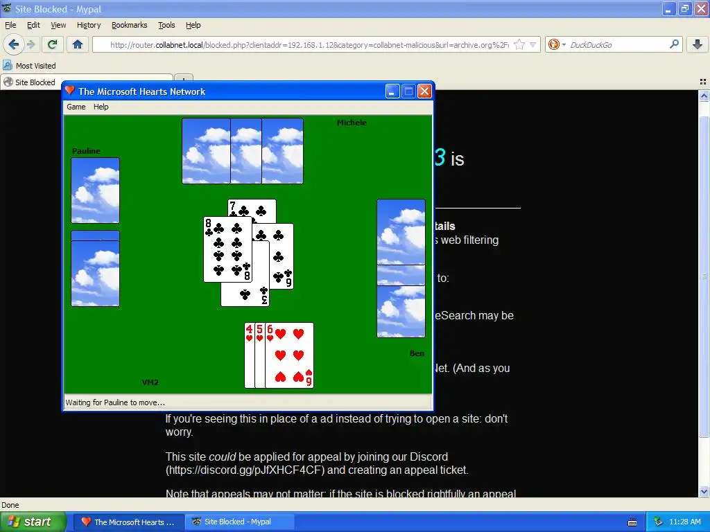Click the Discord appeal URL text
The width and height of the screenshot is (710, 532).
(245, 470)
